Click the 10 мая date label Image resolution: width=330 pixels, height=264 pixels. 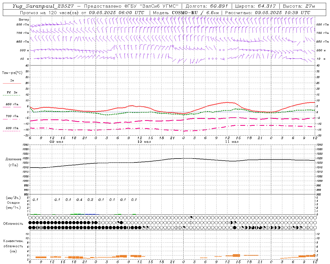pyautogui.click(x=144, y=142)
